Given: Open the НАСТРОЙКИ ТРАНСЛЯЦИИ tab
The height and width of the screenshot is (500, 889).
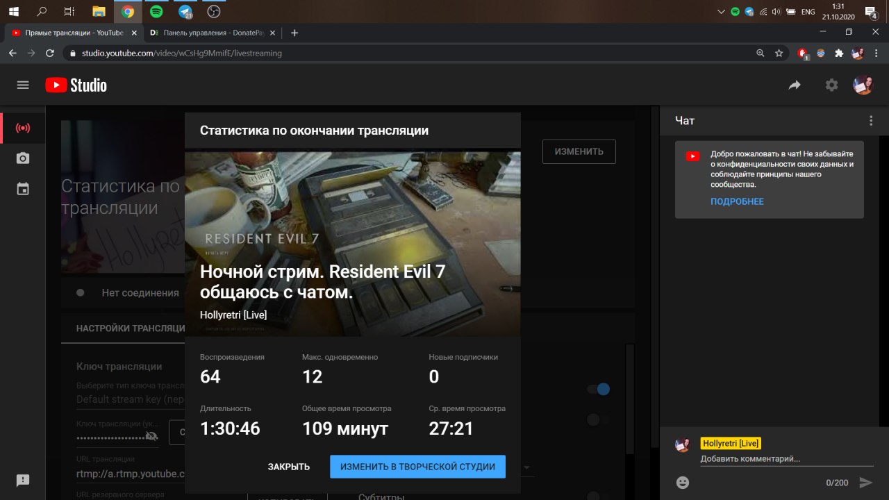Looking at the screenshot, I should point(131,328).
